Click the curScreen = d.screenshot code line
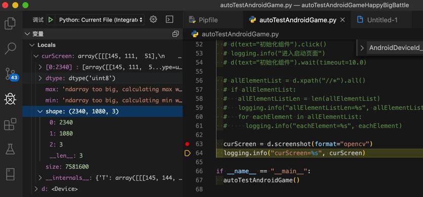The image size is (423, 197). pyautogui.click(x=298, y=144)
